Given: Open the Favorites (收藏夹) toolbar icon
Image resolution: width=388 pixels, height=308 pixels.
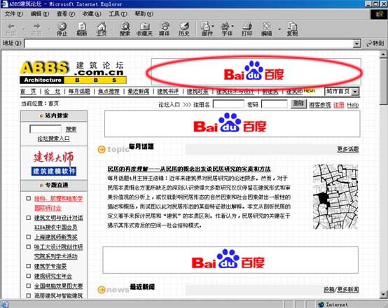Looking at the screenshot, I should 144,29.
